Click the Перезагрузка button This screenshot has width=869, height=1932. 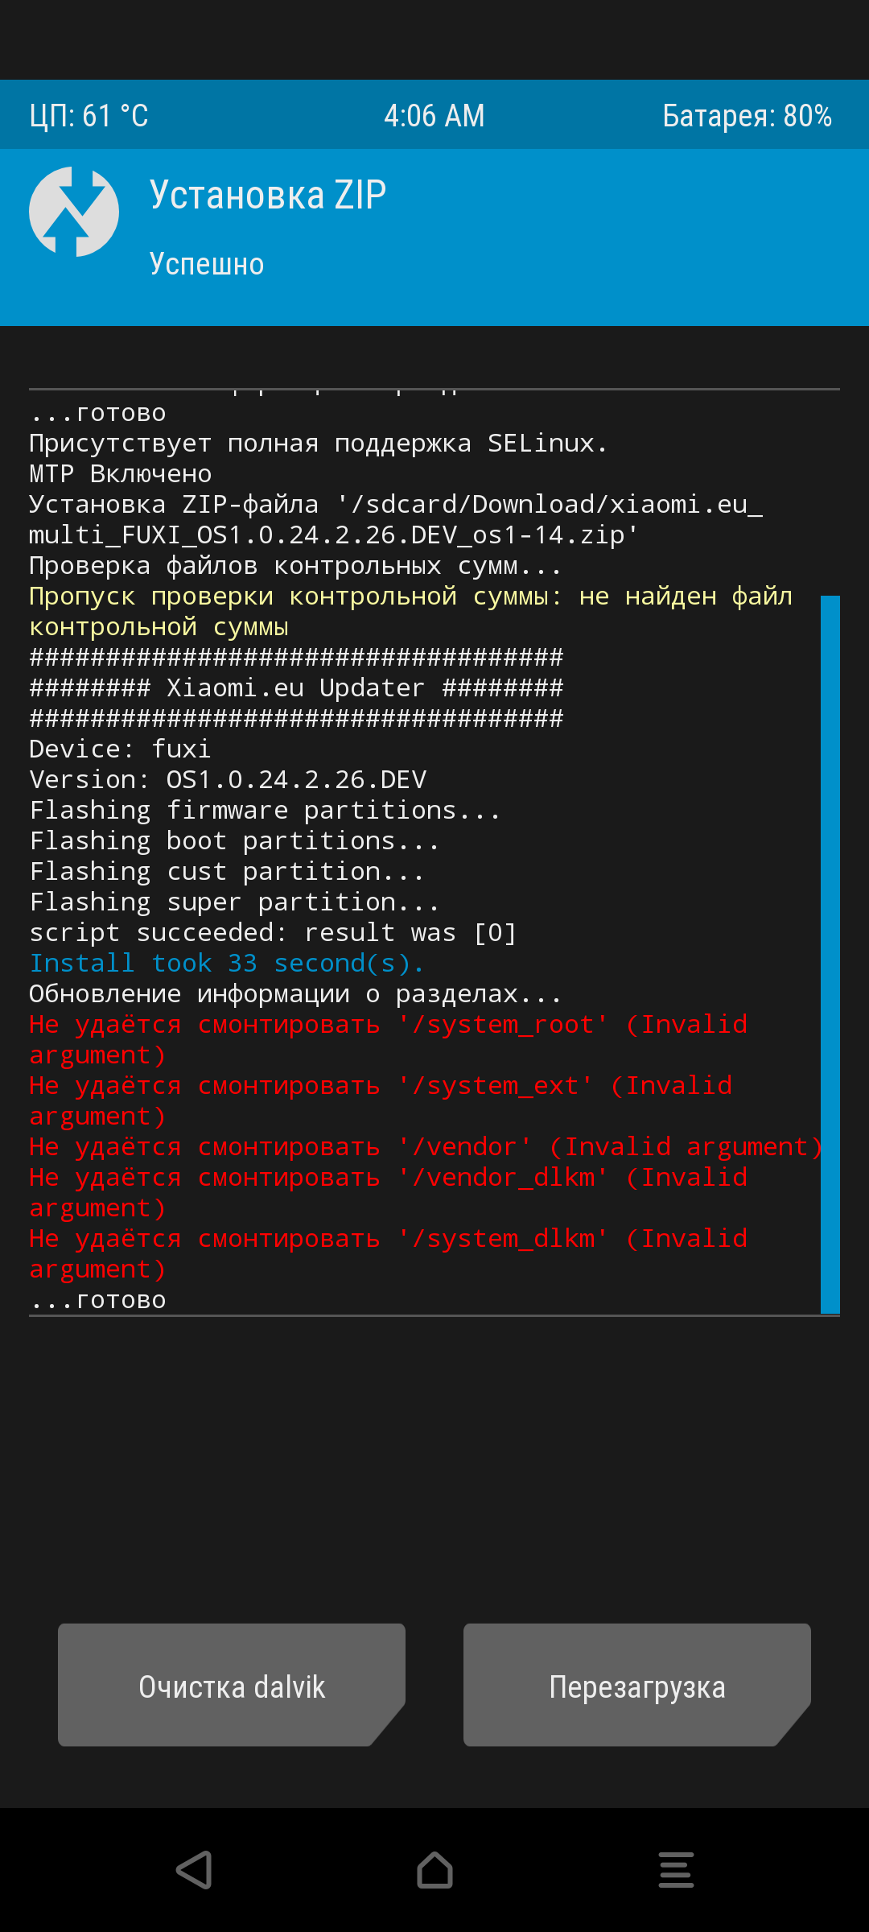point(637,1685)
